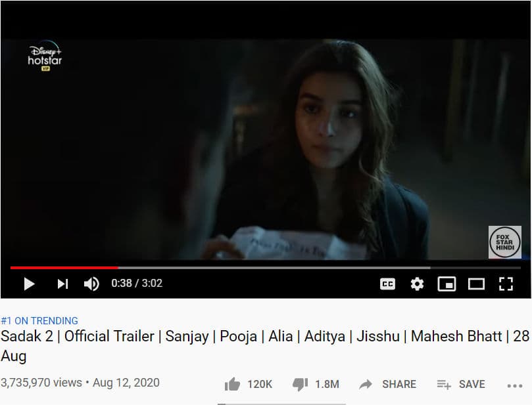Like the video with thumbs up
Image resolution: width=532 pixels, height=405 pixels.
pyautogui.click(x=232, y=384)
